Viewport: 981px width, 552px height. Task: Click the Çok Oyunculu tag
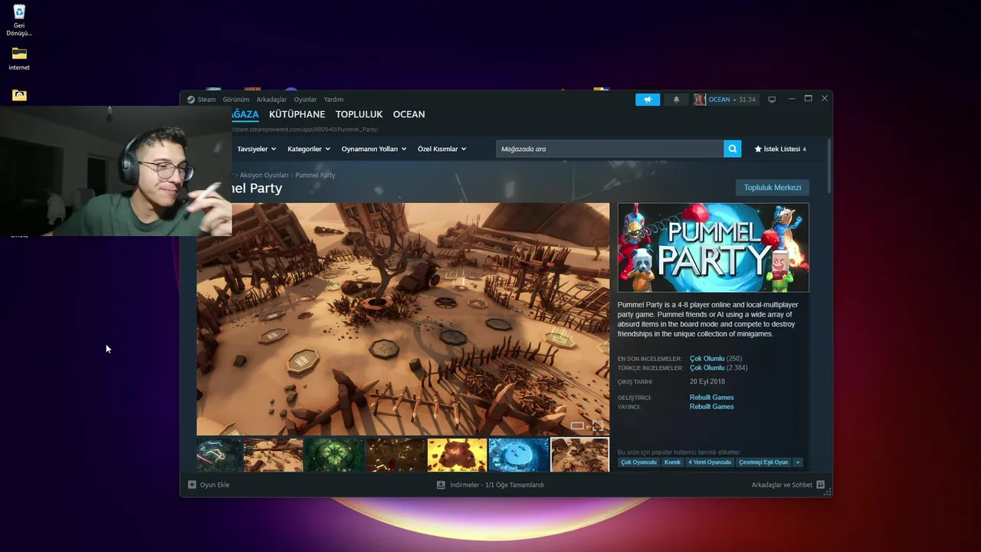tap(638, 462)
